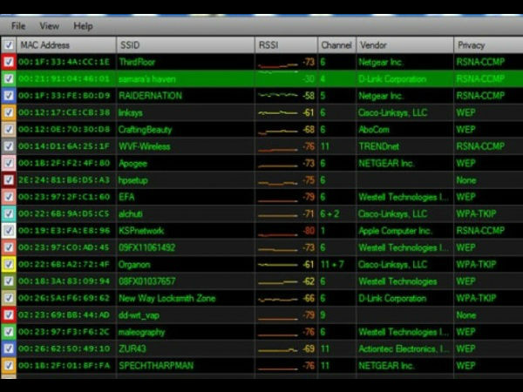Uncheck the linksys network checkbox
Screen dimensions: 523x392
(x=9, y=112)
